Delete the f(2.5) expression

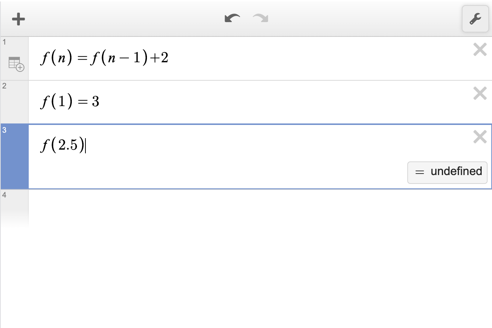click(480, 137)
